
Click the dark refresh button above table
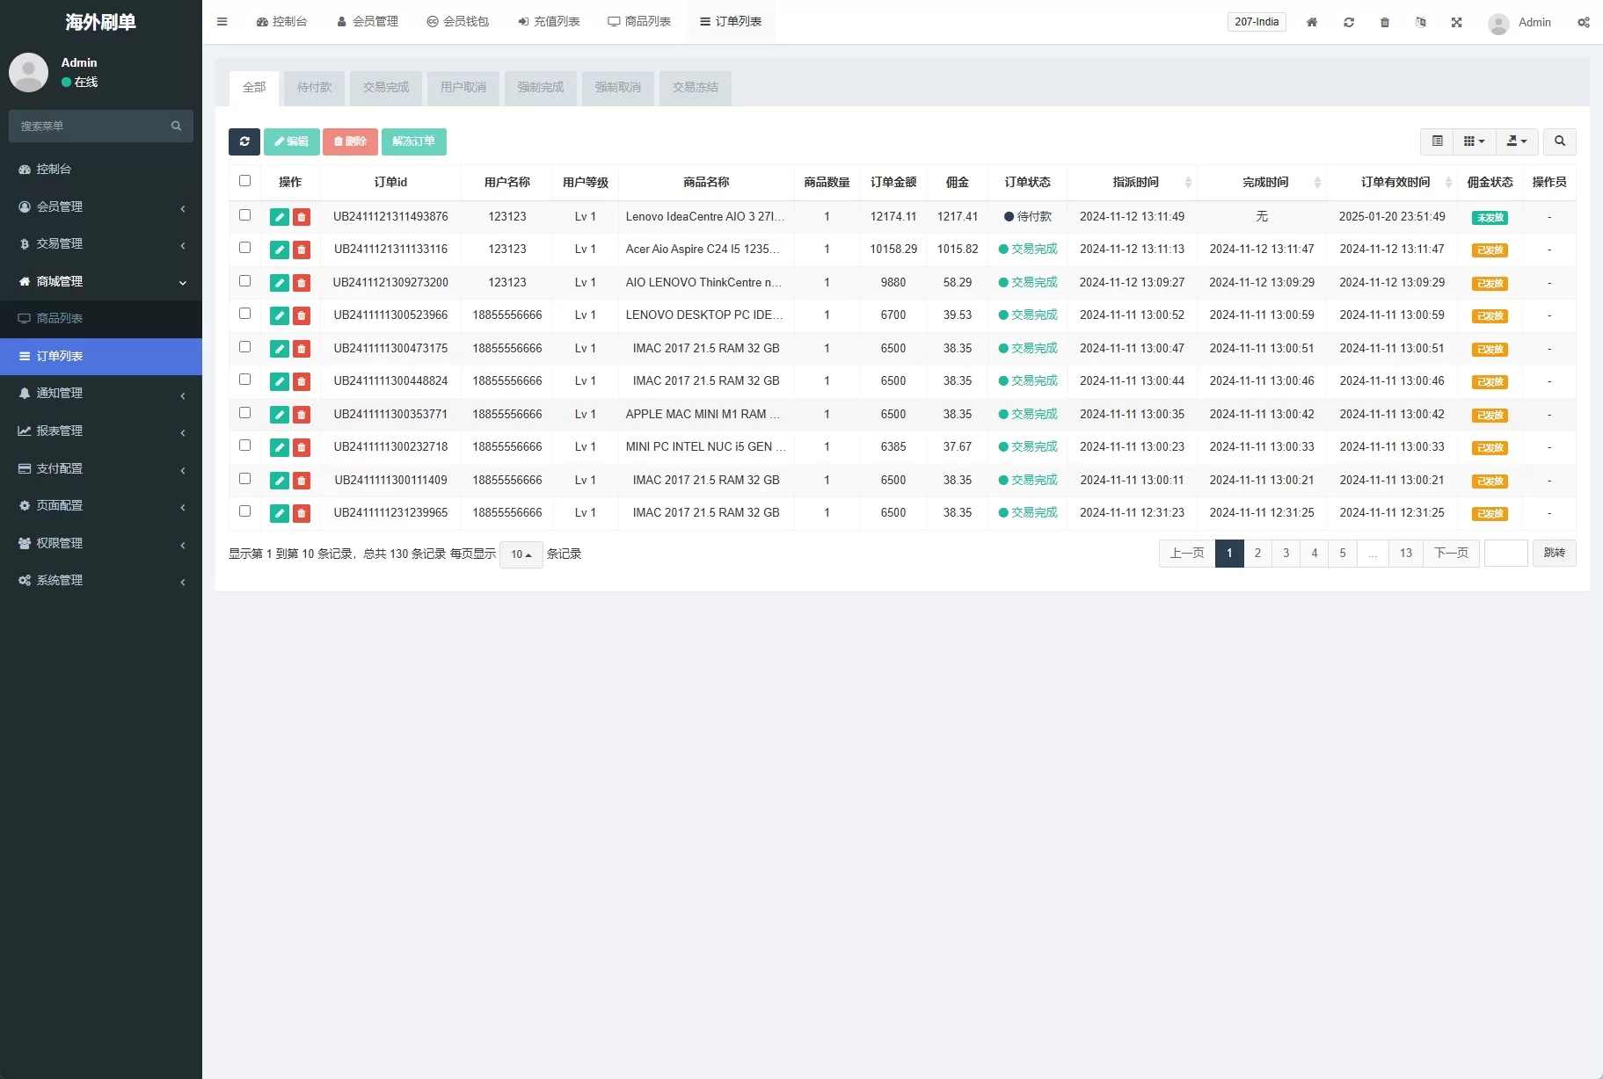pyautogui.click(x=244, y=141)
